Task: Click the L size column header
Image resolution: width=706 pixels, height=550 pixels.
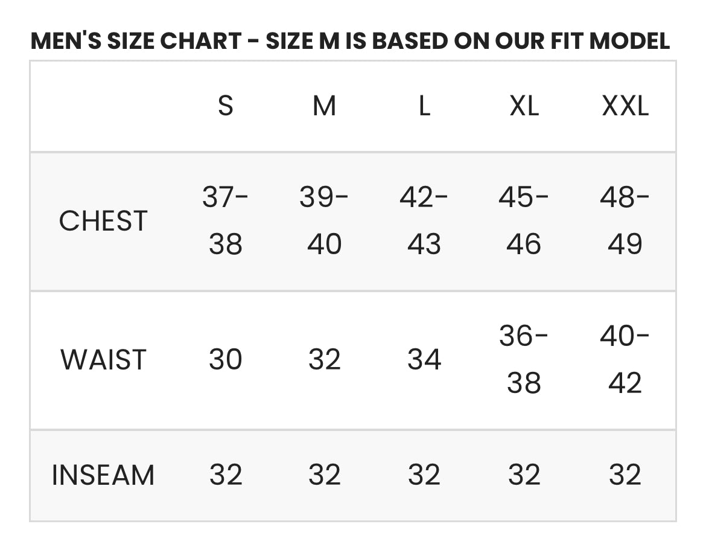Action: point(424,107)
